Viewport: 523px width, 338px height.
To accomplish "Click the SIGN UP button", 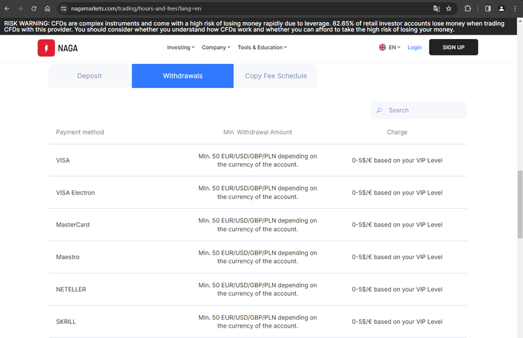I will (453, 47).
